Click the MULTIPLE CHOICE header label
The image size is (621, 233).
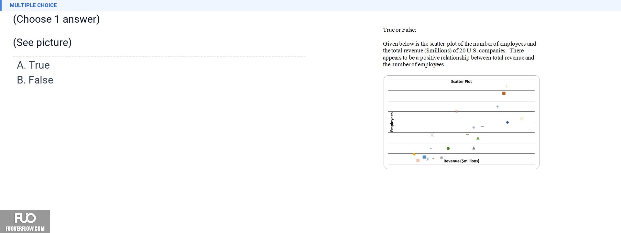tap(33, 5)
